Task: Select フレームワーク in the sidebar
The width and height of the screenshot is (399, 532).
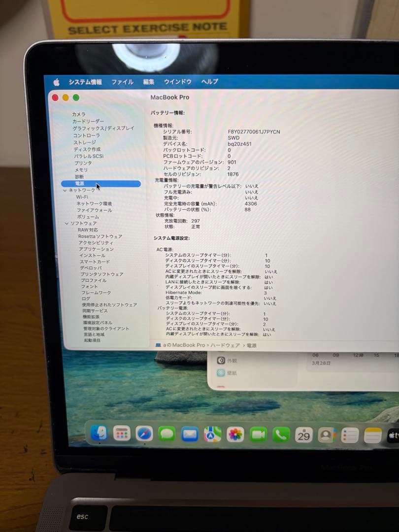Action: pyautogui.click(x=96, y=293)
